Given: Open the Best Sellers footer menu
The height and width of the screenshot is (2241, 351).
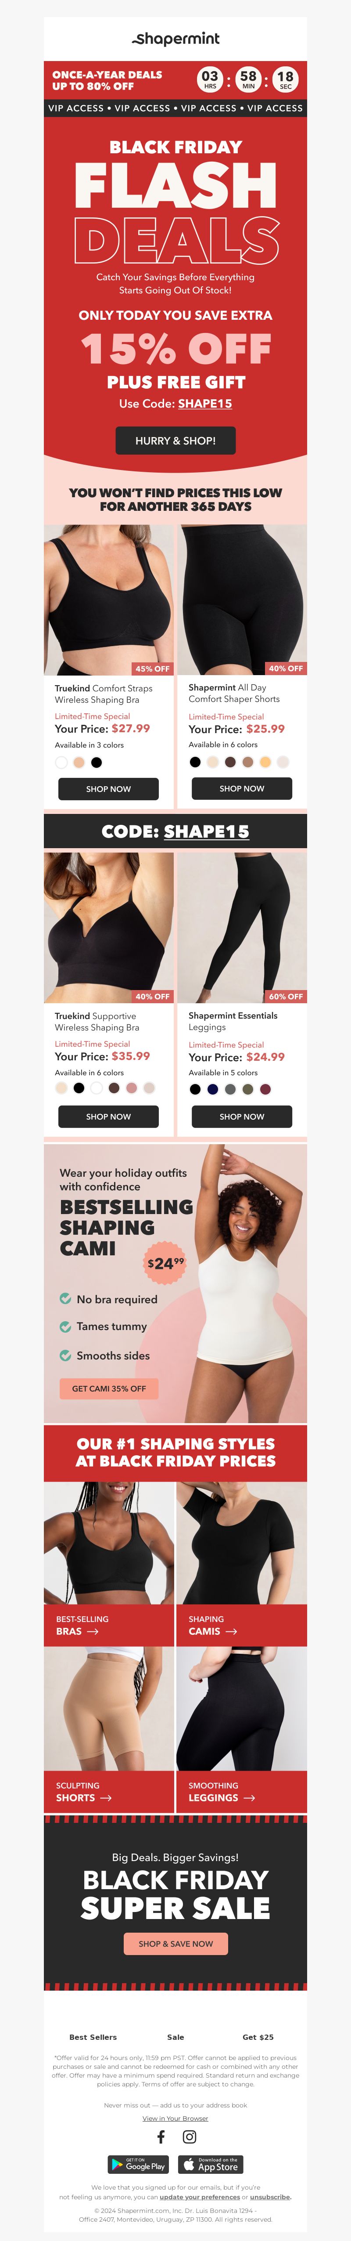Looking at the screenshot, I should [93, 2037].
